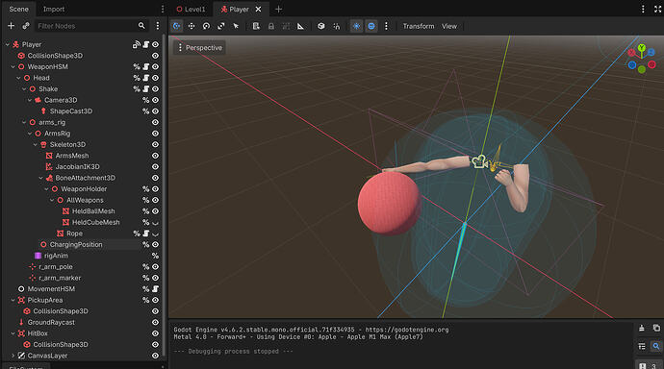Show the hidden HeldCubeMesh node
664x369 pixels.
pyautogui.click(x=155, y=222)
